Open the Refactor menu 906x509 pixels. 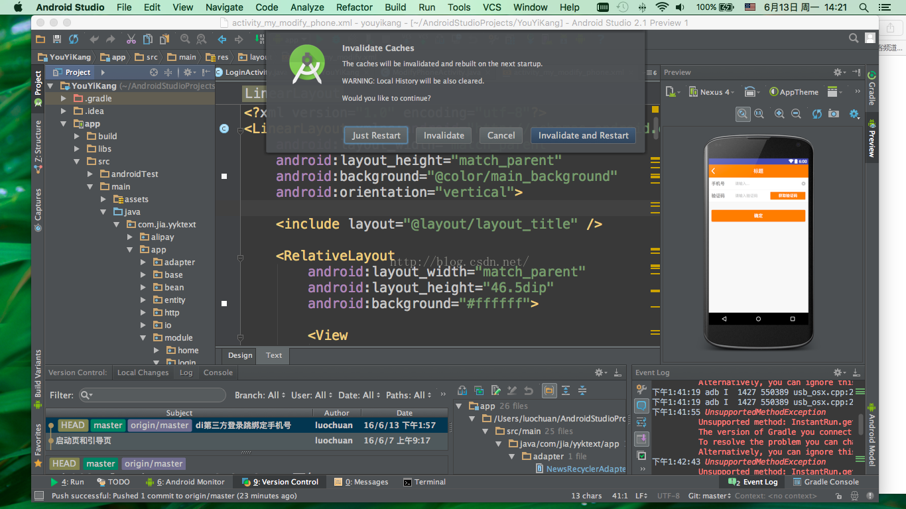(x=354, y=7)
